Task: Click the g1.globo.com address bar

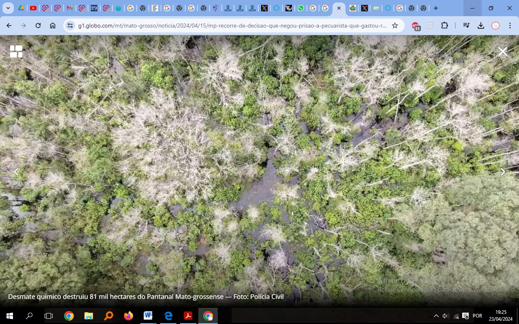Action: tap(231, 26)
